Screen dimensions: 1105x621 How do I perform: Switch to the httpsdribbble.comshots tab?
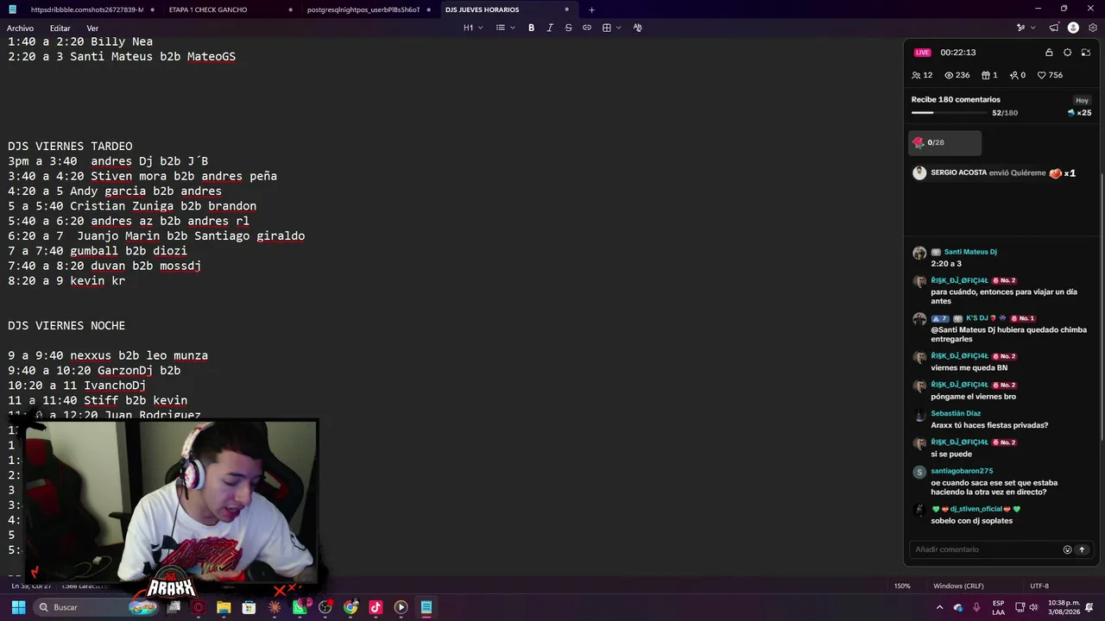[x=85, y=9]
